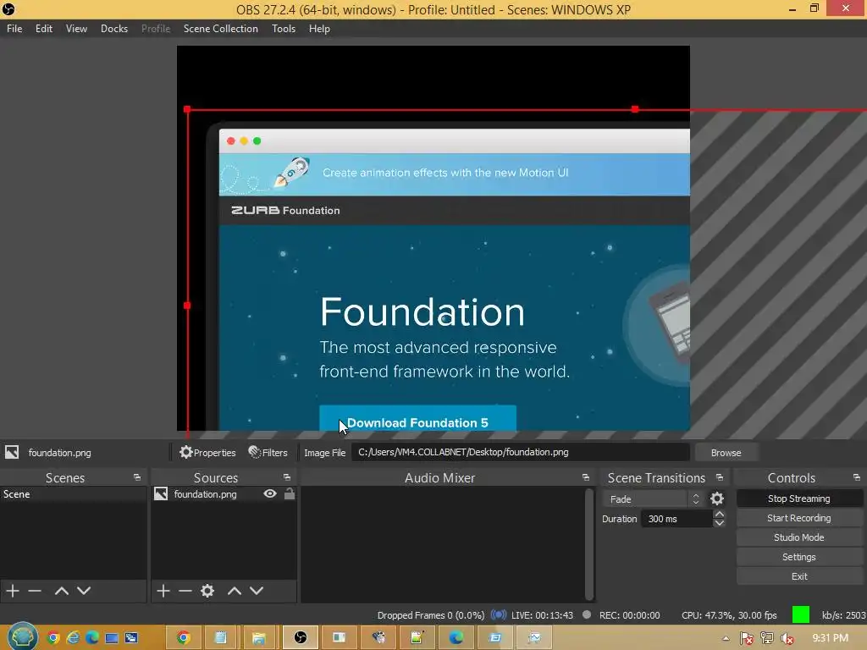Screen dimensions: 867x650
Task: Click the Audio Mixer scrollbar
Action: point(589,544)
